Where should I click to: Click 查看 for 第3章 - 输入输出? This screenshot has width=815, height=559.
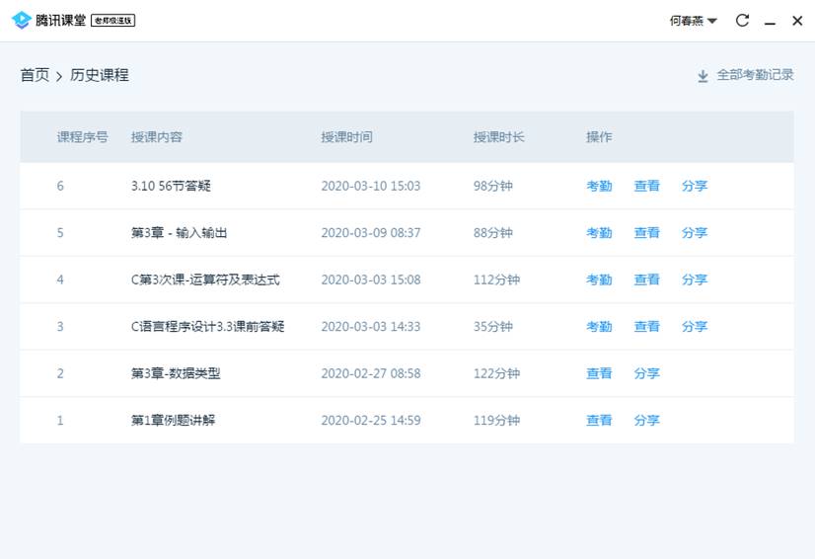(646, 233)
